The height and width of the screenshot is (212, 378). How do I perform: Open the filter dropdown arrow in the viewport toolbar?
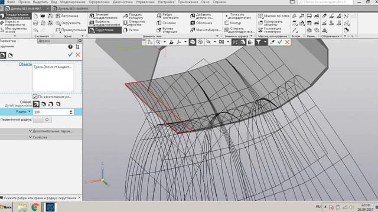click(265, 42)
